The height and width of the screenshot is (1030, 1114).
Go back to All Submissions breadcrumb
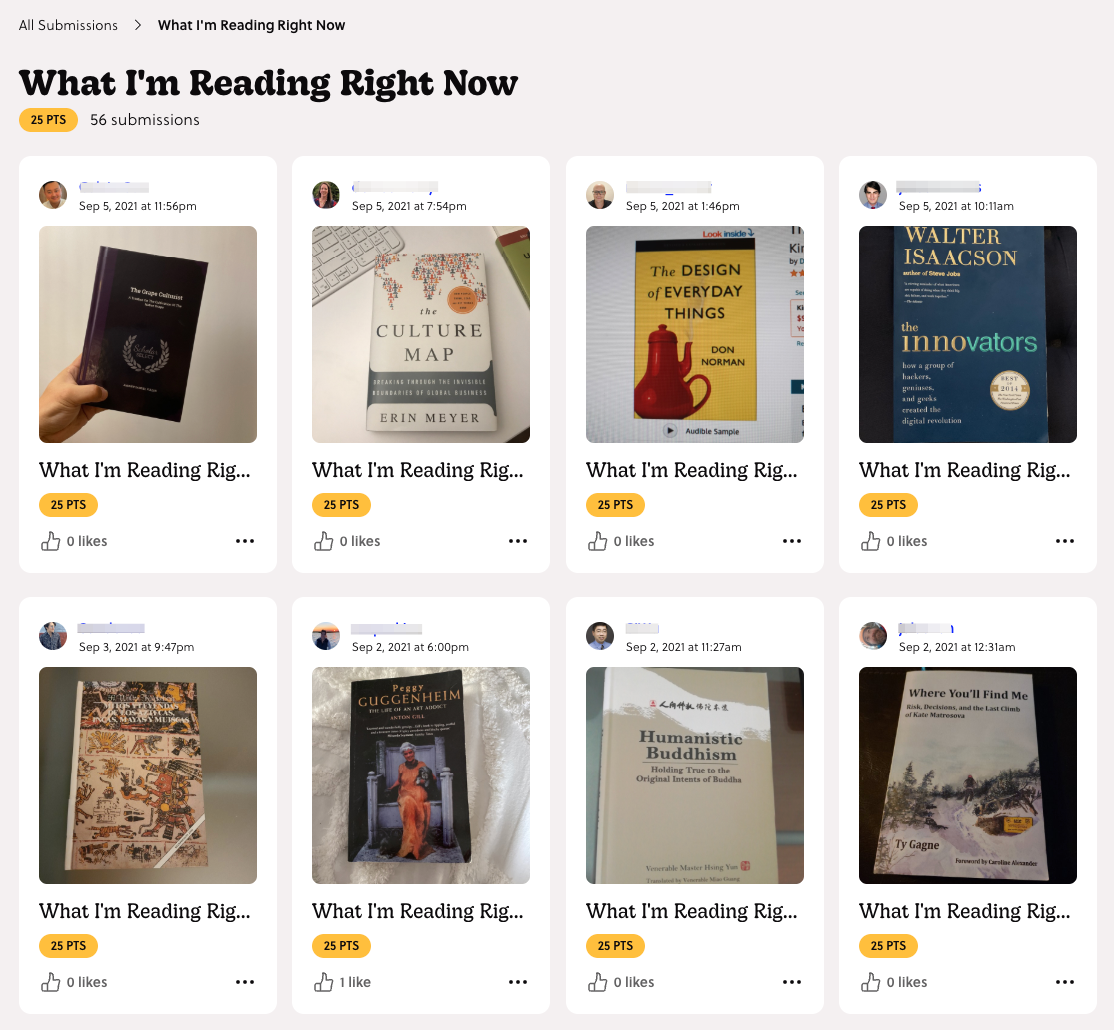tap(68, 26)
